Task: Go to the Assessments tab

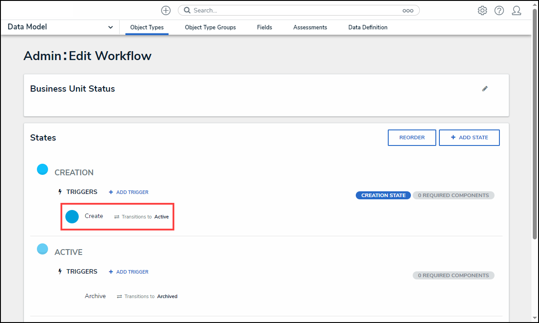Action: tap(310, 27)
